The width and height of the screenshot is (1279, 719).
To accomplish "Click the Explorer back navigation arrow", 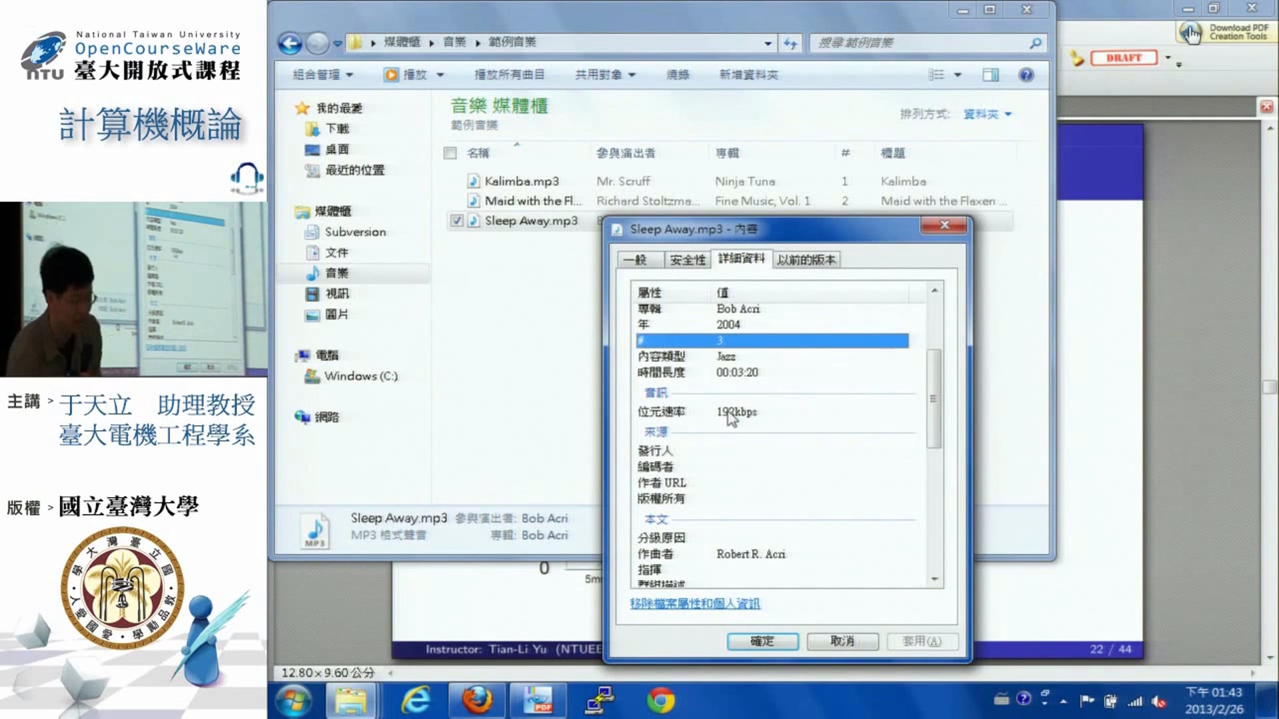I will point(290,43).
